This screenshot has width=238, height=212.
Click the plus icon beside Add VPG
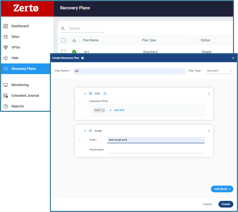point(111,110)
